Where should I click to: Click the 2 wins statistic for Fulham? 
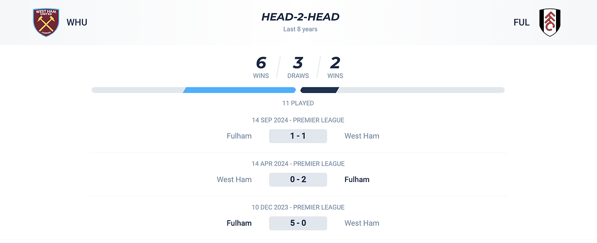[335, 67]
